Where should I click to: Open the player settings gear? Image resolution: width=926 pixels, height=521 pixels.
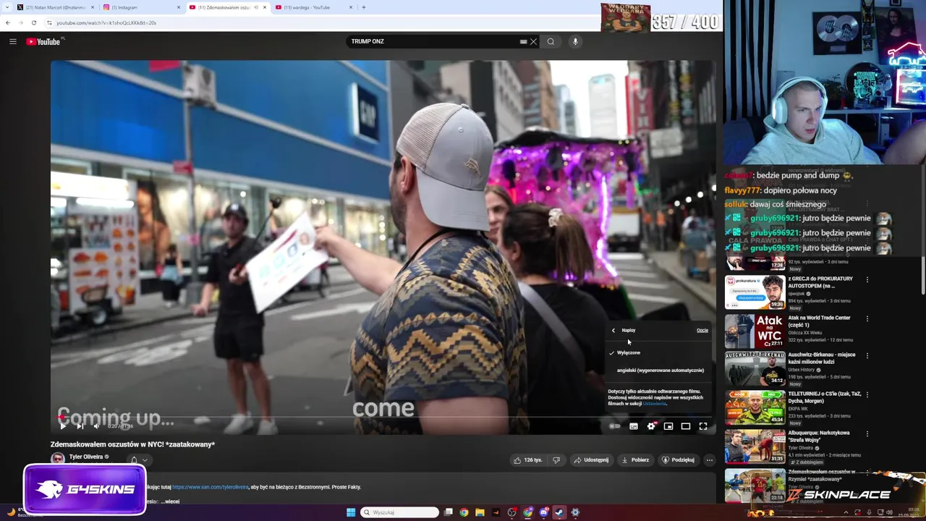click(651, 426)
